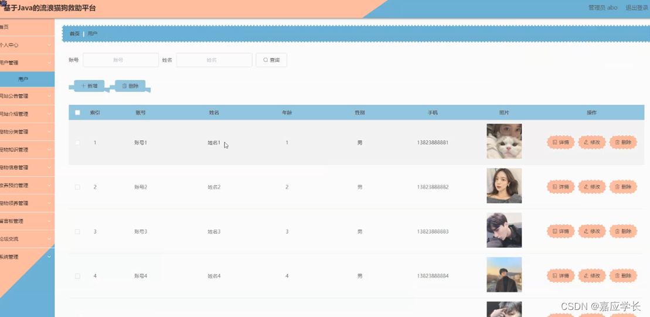The image size is (650, 317).
Task: Click 修改 for 账号3 row
Action: pos(592,231)
